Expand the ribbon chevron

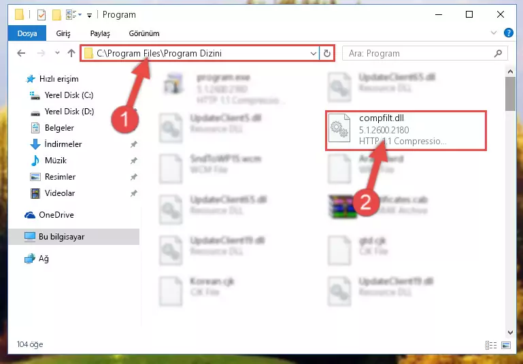493,33
